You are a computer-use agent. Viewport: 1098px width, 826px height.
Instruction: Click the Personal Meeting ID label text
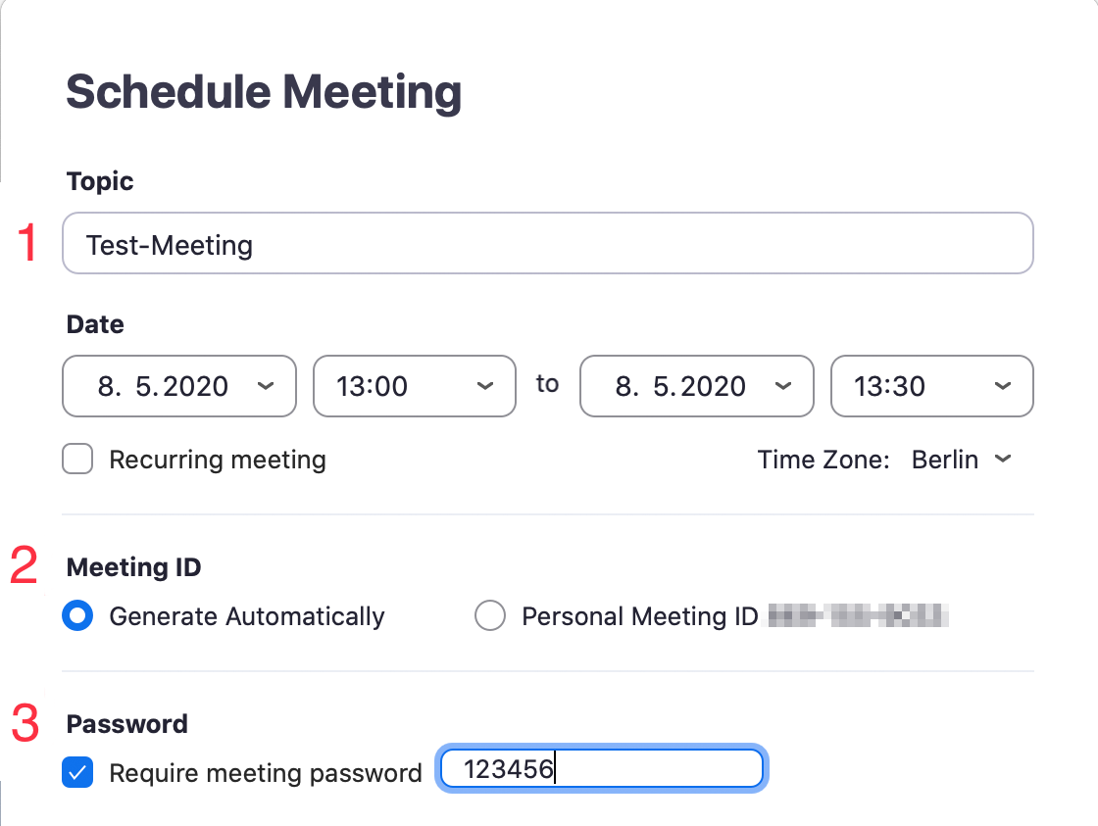click(x=639, y=616)
